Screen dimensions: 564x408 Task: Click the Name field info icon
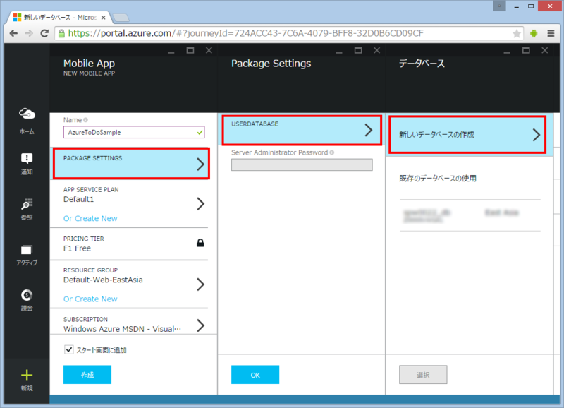pyautogui.click(x=85, y=120)
